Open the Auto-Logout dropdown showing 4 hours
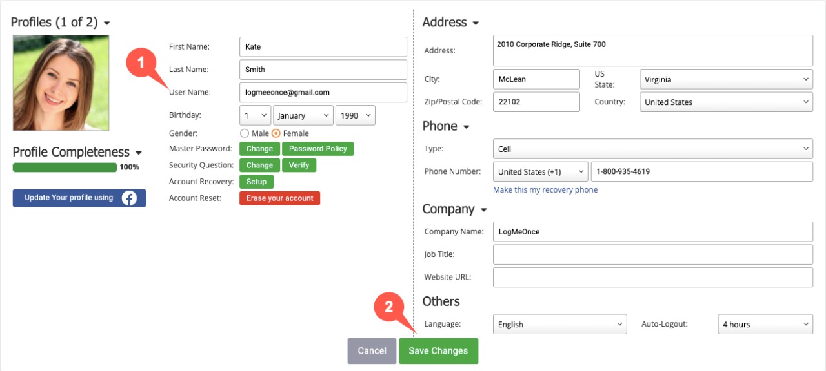The width and height of the screenshot is (826, 371). (x=765, y=324)
